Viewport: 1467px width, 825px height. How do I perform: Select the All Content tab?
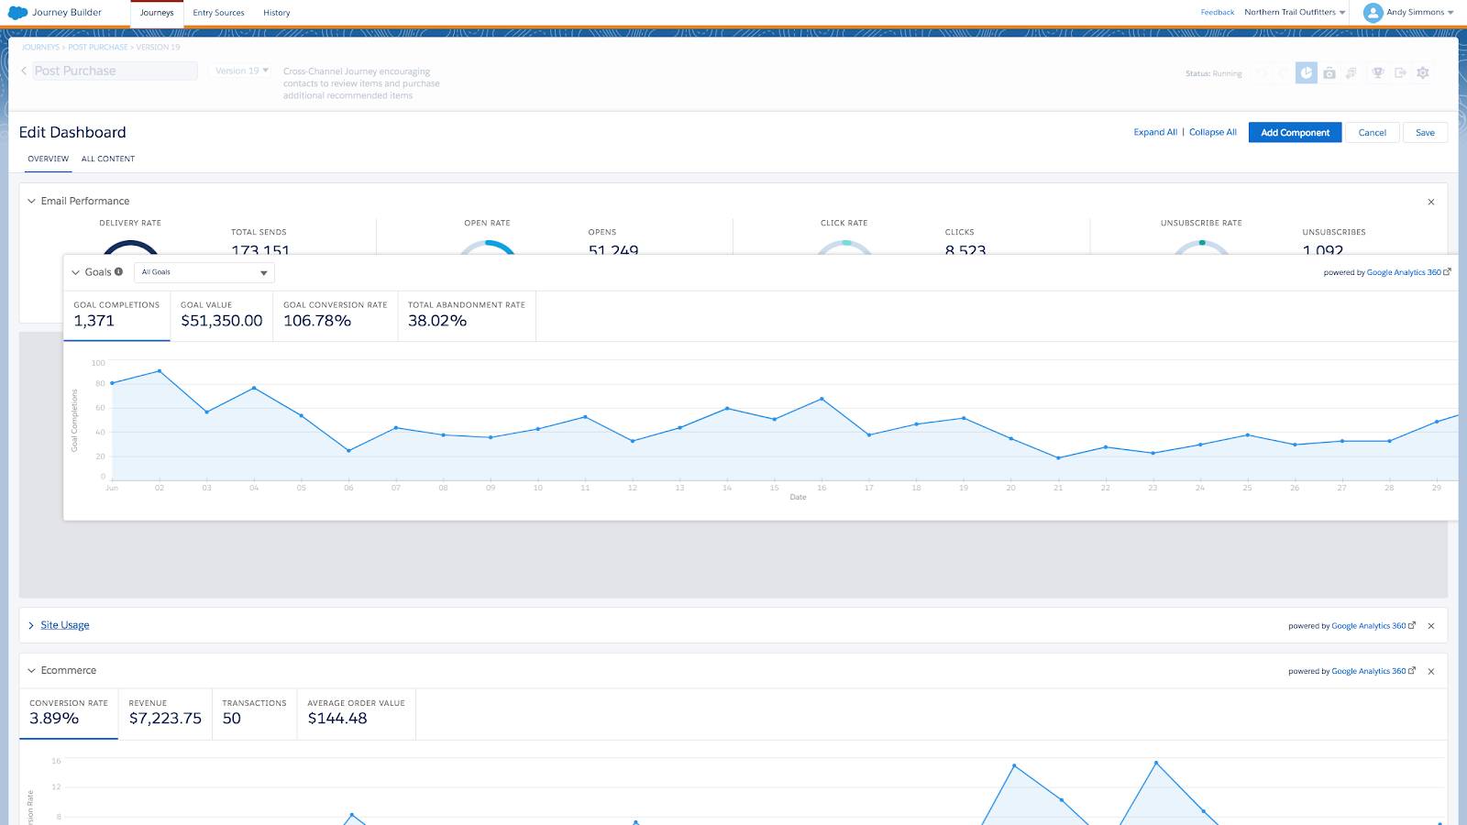click(108, 159)
